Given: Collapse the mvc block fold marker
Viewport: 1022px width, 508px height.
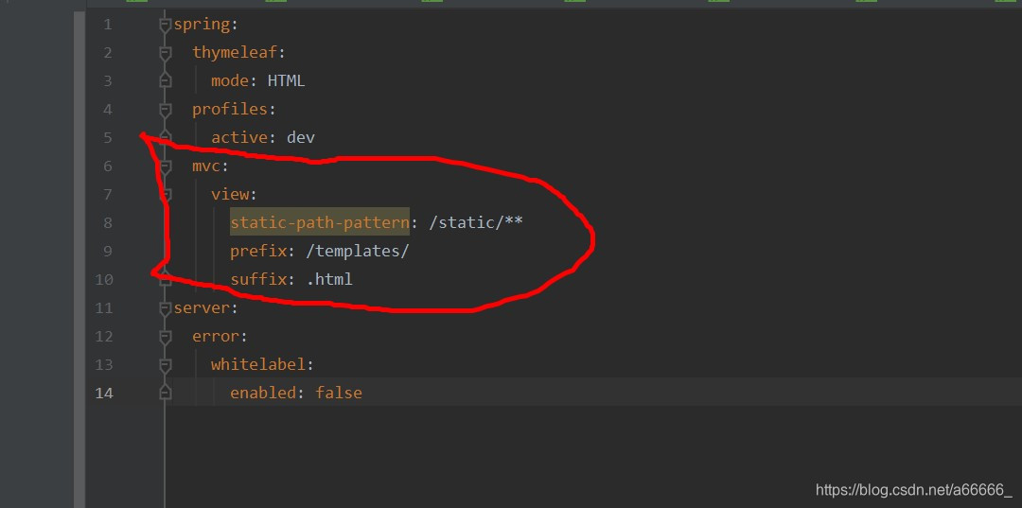Looking at the screenshot, I should point(166,166).
